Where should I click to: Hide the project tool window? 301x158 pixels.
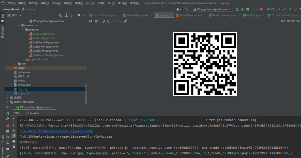tap(84, 15)
